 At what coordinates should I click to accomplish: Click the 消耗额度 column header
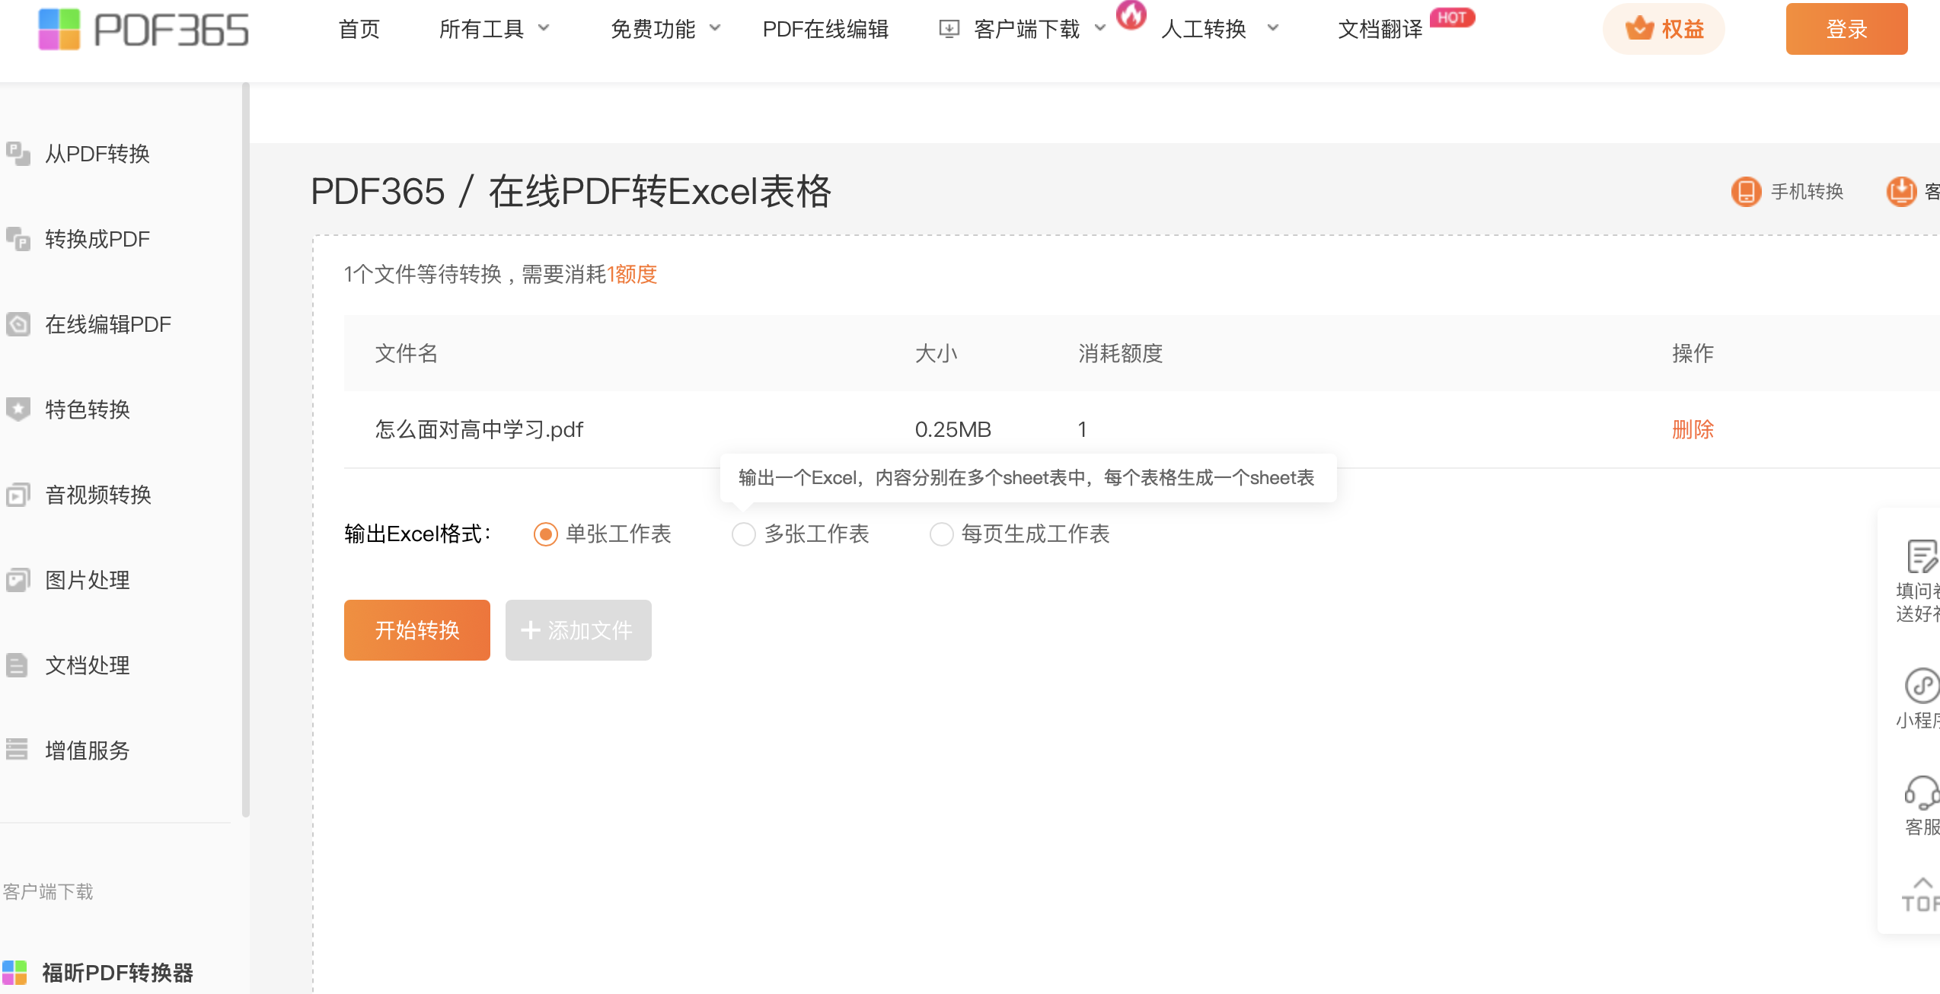click(1120, 353)
